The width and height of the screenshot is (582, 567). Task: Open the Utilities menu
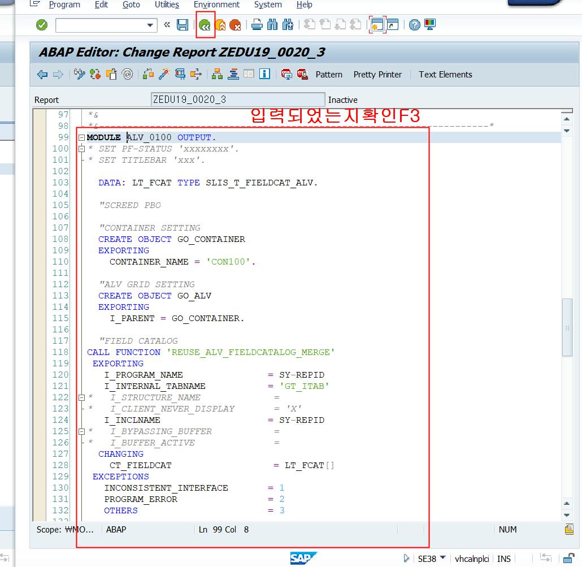click(x=167, y=5)
